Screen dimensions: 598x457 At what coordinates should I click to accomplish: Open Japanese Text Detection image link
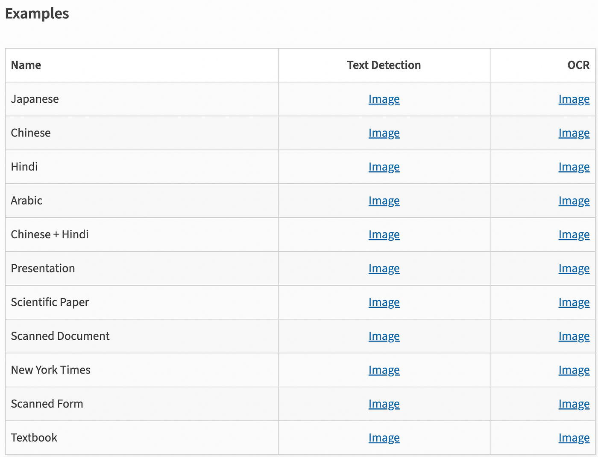pos(384,99)
